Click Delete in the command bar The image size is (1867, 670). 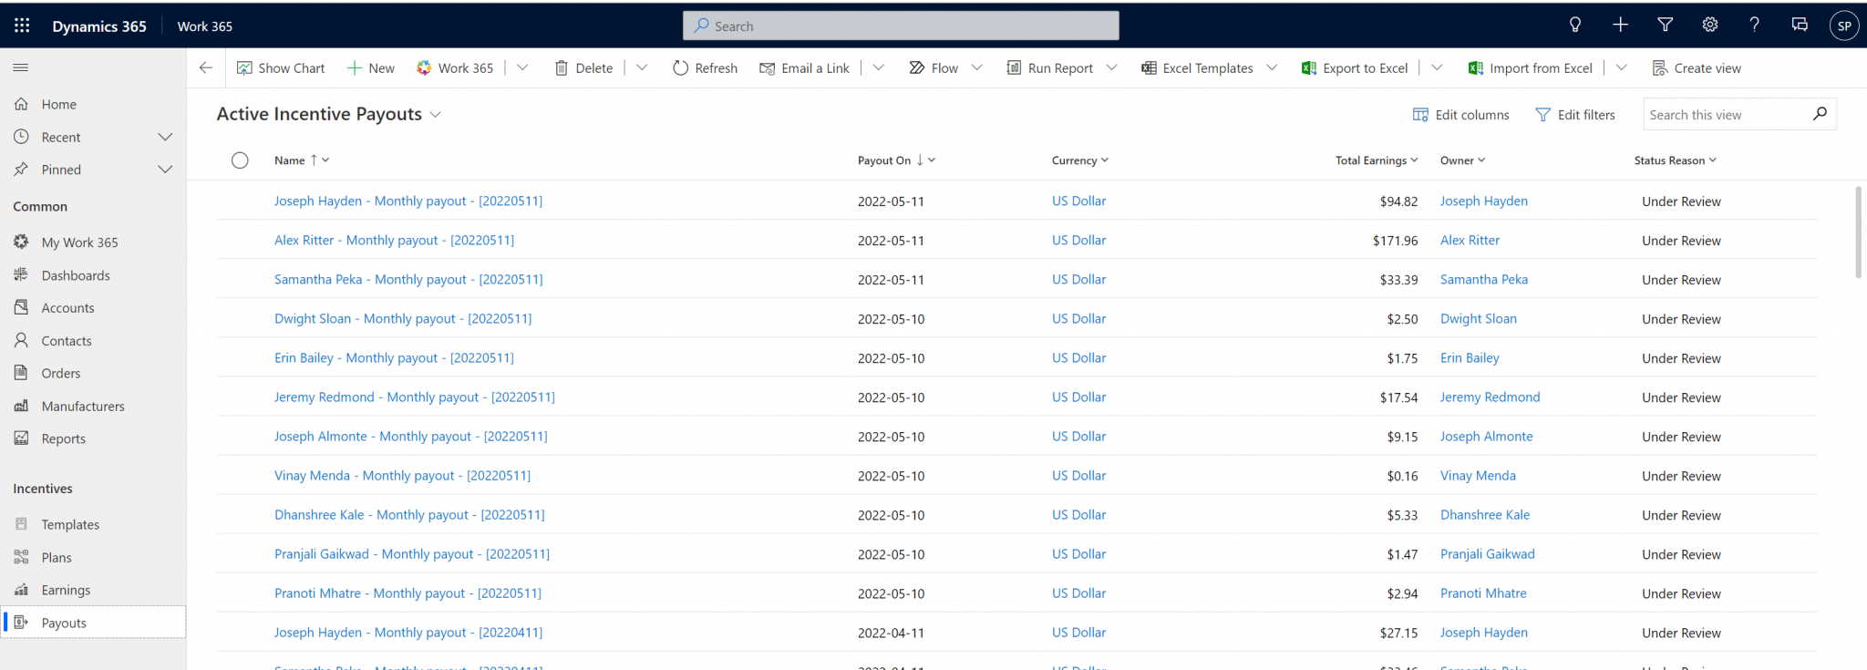click(583, 68)
